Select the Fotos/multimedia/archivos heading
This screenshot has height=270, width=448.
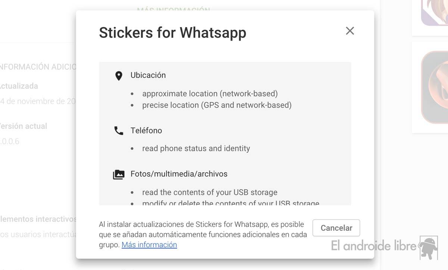coord(179,174)
